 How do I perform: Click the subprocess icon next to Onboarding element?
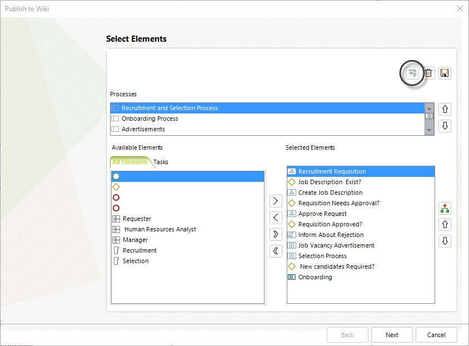pyautogui.click(x=292, y=277)
